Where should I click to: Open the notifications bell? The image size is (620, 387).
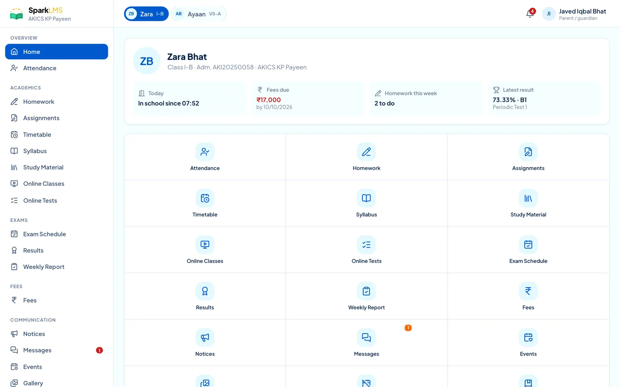530,14
